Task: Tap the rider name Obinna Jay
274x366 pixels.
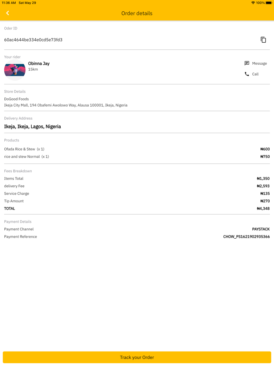Action: tap(39, 63)
